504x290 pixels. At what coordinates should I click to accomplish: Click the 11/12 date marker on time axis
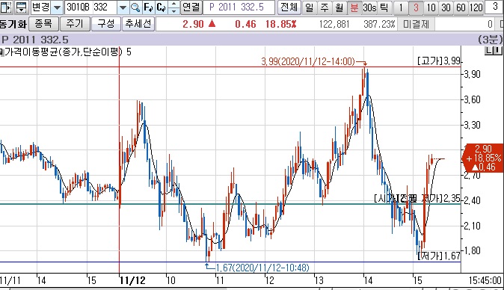132,281
